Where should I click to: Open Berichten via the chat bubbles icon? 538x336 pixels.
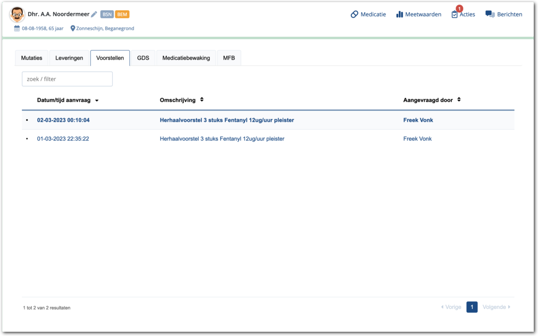[x=490, y=14]
